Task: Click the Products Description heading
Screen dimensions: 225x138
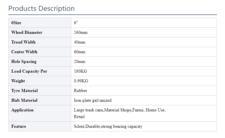Action: coord(41,9)
